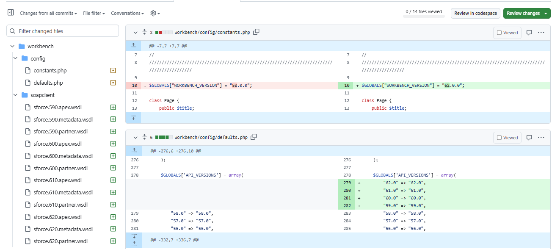Click the workbench folder icon

click(x=22, y=46)
